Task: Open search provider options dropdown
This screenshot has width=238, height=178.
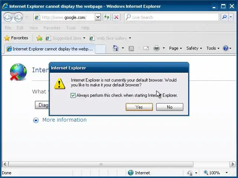Action: pos(231,17)
